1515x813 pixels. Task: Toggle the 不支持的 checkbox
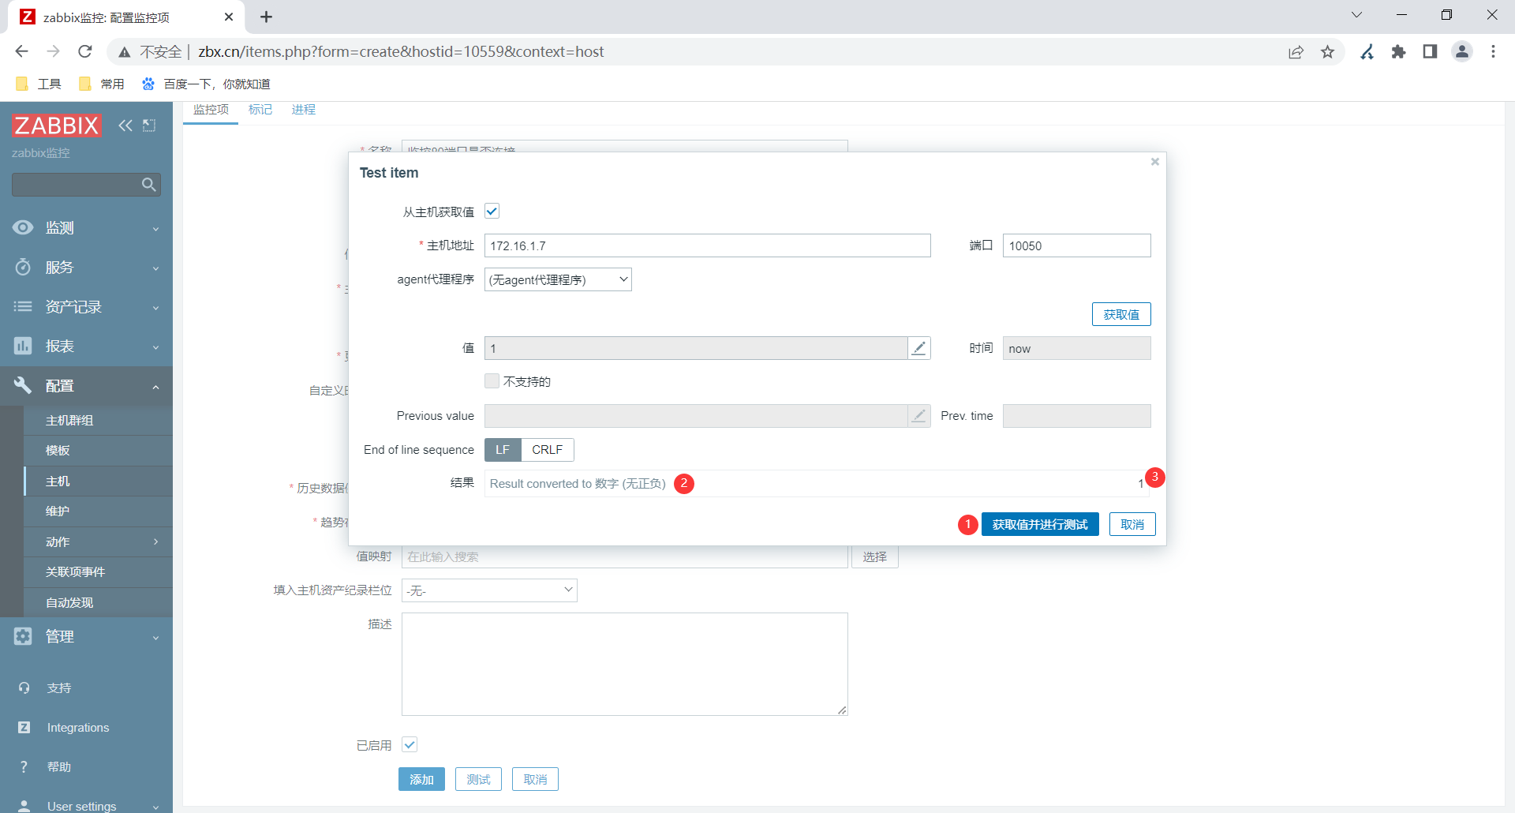(492, 381)
